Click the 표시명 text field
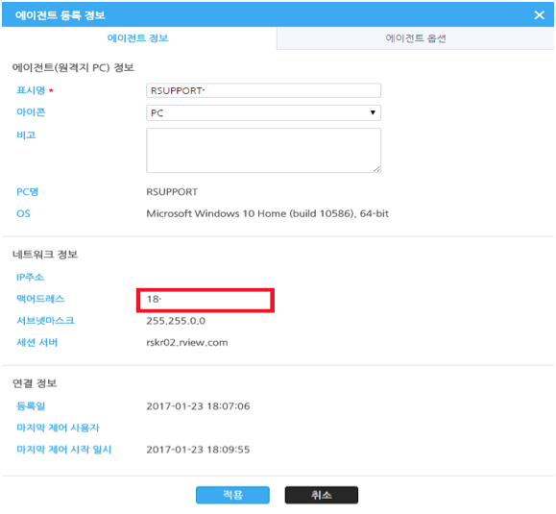The width and height of the screenshot is (556, 514). (263, 91)
